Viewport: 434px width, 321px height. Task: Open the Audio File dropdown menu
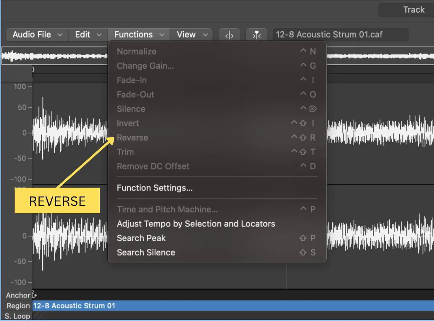[x=37, y=34]
